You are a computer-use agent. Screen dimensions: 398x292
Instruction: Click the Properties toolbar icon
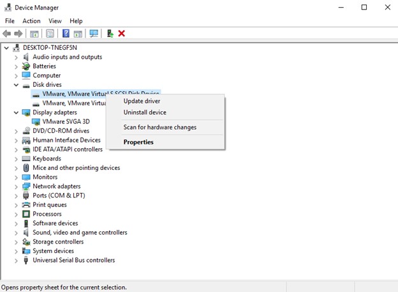click(50, 33)
